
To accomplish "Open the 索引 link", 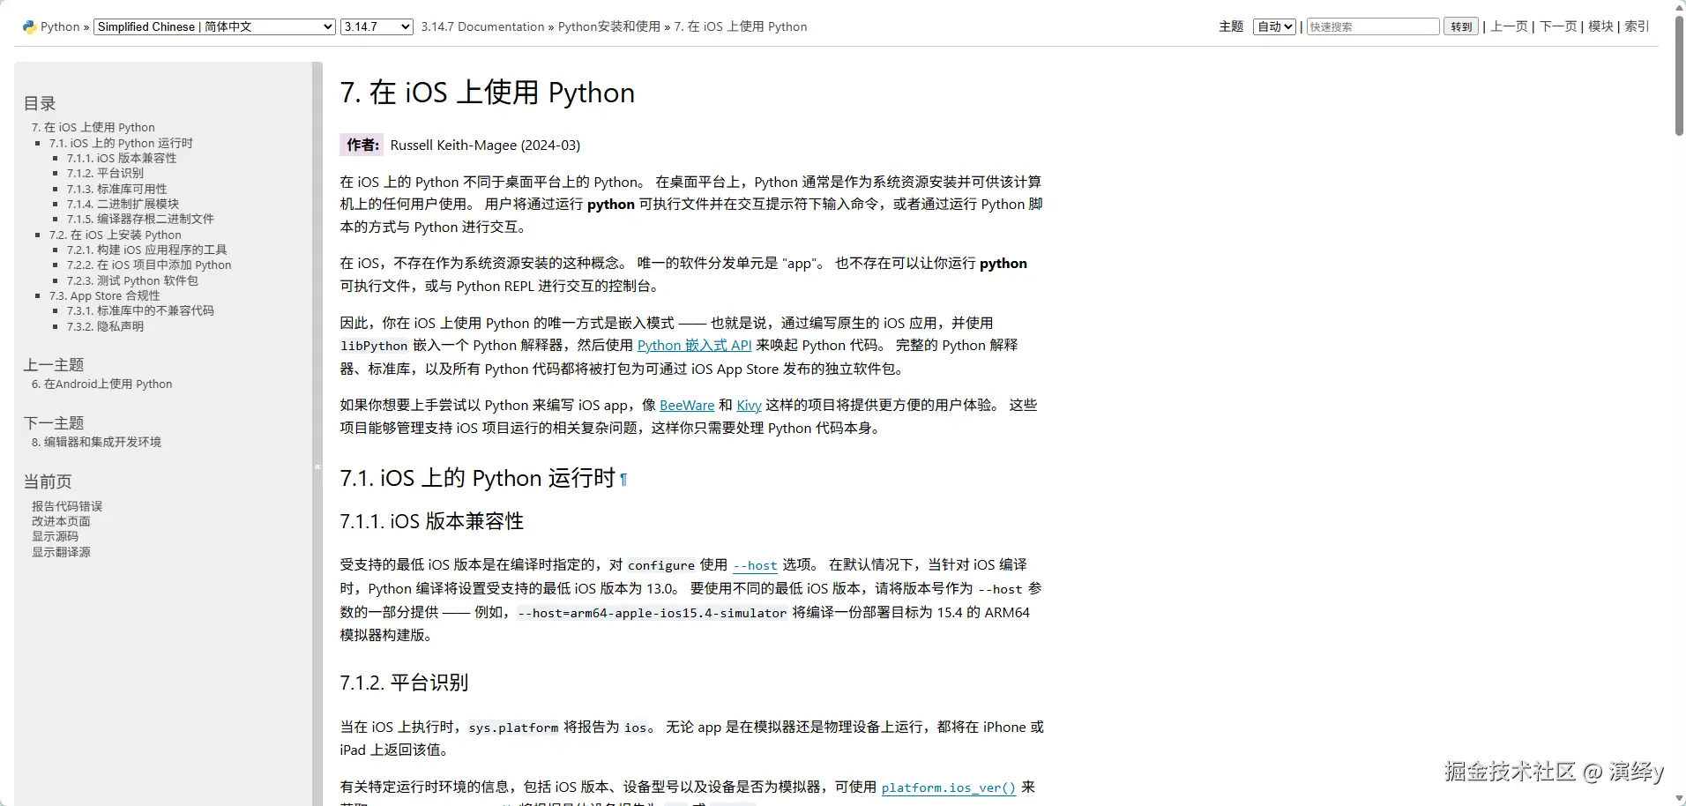I will tap(1638, 26).
